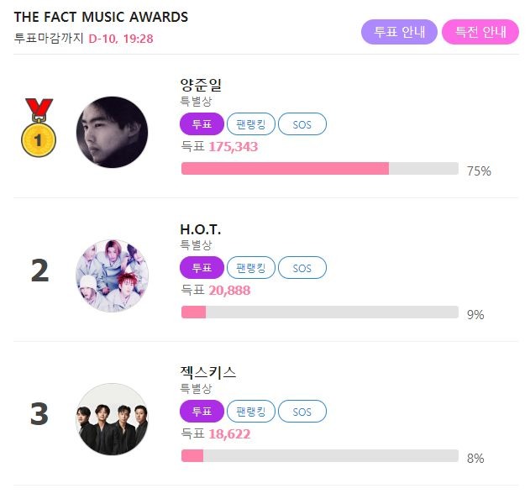This screenshot has height=504, width=530.
Task: Open the 투표 안내 voting guide
Action: (x=399, y=32)
